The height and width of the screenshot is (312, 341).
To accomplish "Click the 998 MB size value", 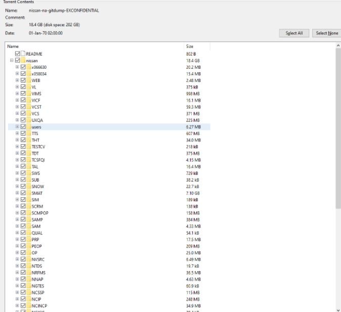I will (193, 94).
